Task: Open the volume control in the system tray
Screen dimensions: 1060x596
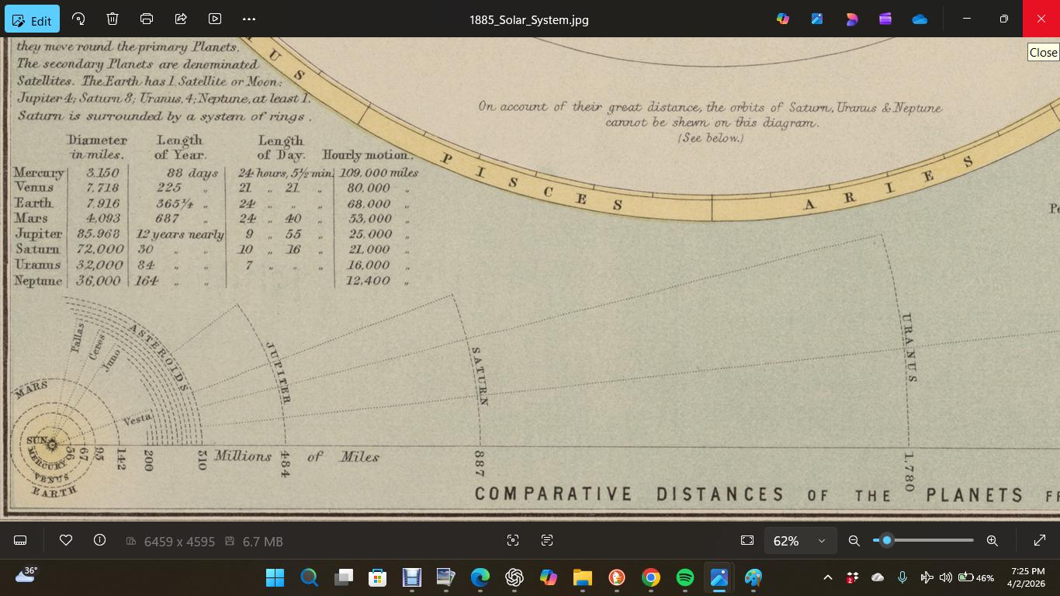Action: [x=945, y=577]
